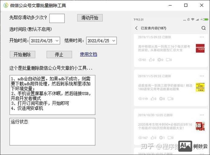210x155 pixels.
Task: Open the 结束时间 date dropdown arrow
Action: tap(114, 41)
